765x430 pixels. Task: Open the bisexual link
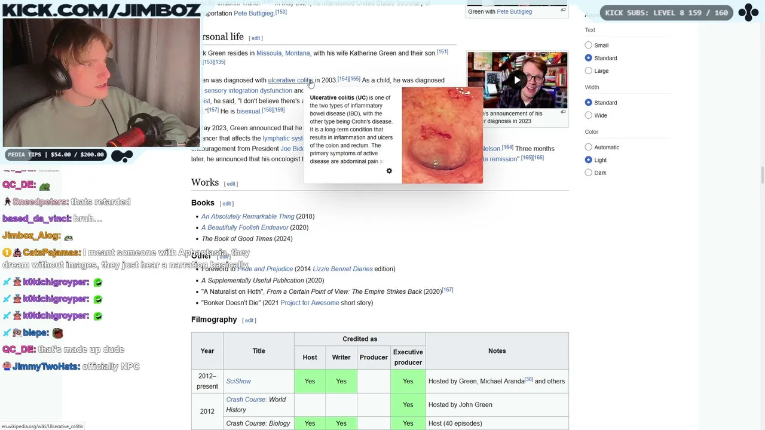pyautogui.click(x=249, y=111)
